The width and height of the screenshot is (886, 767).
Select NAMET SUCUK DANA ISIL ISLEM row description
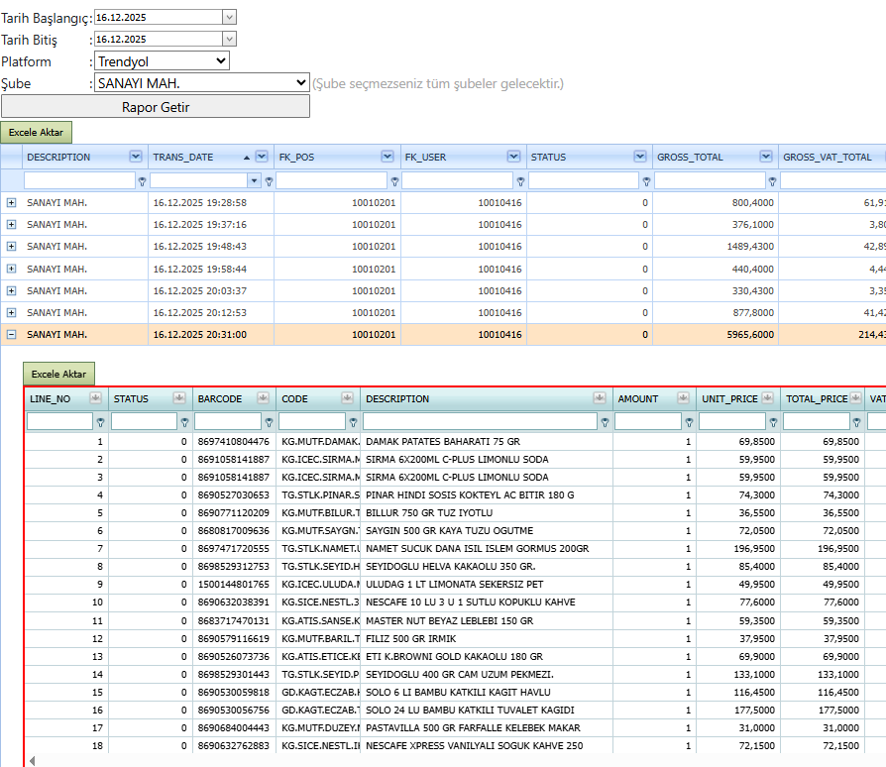coord(486,548)
